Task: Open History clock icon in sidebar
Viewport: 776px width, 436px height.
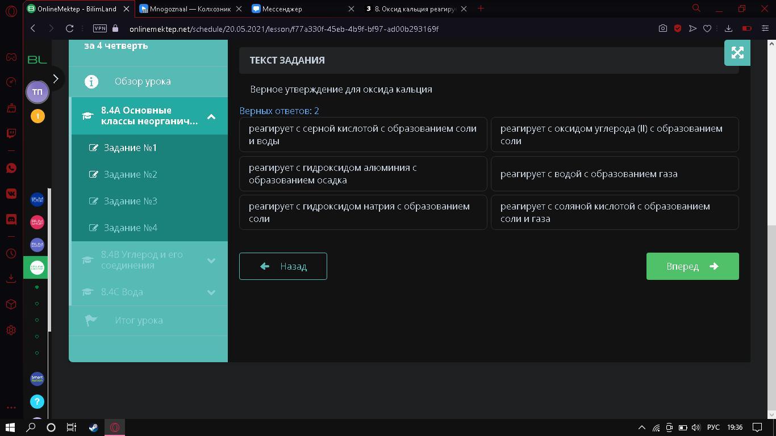Action: (11, 254)
